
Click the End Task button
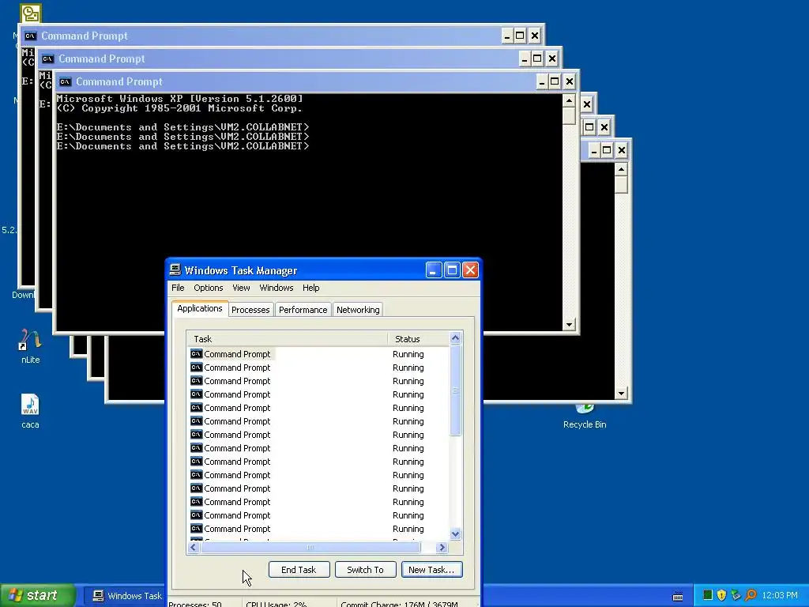pos(299,570)
